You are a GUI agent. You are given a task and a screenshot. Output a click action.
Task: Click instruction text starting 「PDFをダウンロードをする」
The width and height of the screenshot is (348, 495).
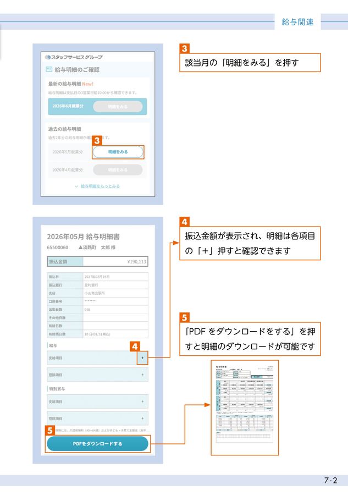pos(250,339)
